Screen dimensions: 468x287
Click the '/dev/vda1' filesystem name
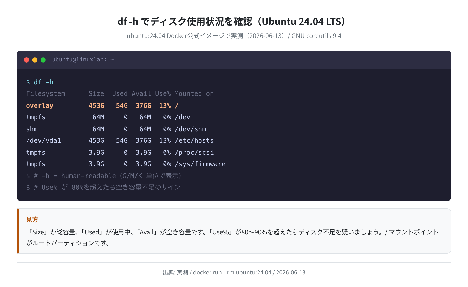(44, 141)
